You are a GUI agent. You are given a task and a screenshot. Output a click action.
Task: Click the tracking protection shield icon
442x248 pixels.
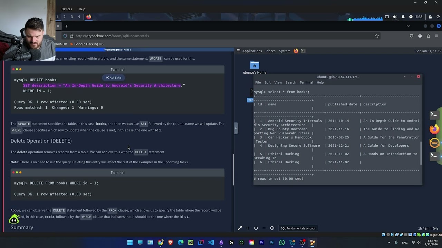pyautogui.click(x=65, y=36)
